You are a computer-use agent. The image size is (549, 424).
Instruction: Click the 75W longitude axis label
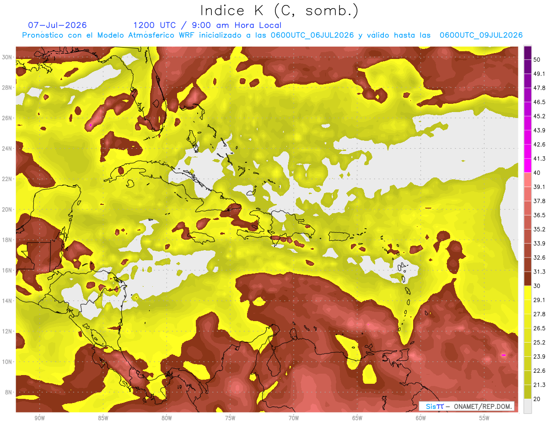click(230, 418)
